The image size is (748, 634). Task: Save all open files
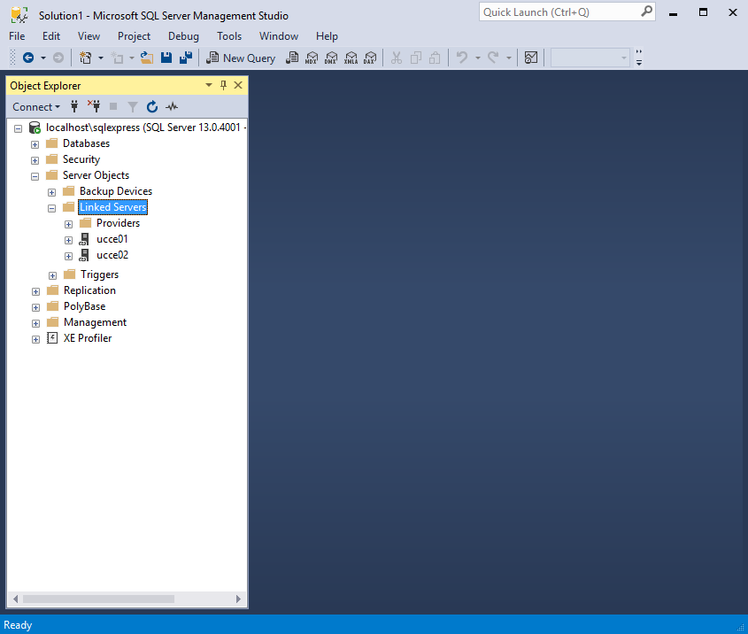[x=185, y=57]
